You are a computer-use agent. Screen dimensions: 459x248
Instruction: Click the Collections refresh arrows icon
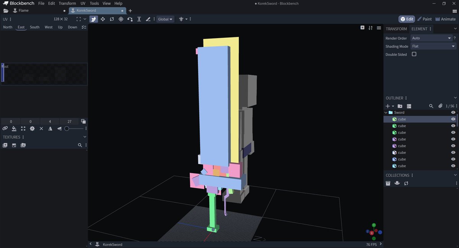(406, 183)
